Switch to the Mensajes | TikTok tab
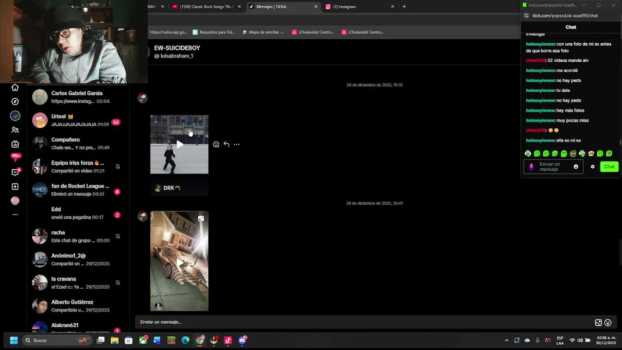 point(281,7)
